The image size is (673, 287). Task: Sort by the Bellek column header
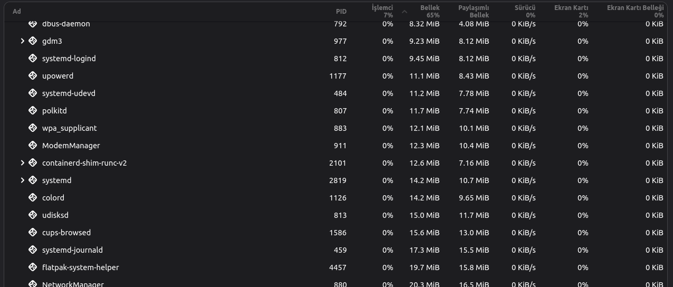tap(429, 11)
